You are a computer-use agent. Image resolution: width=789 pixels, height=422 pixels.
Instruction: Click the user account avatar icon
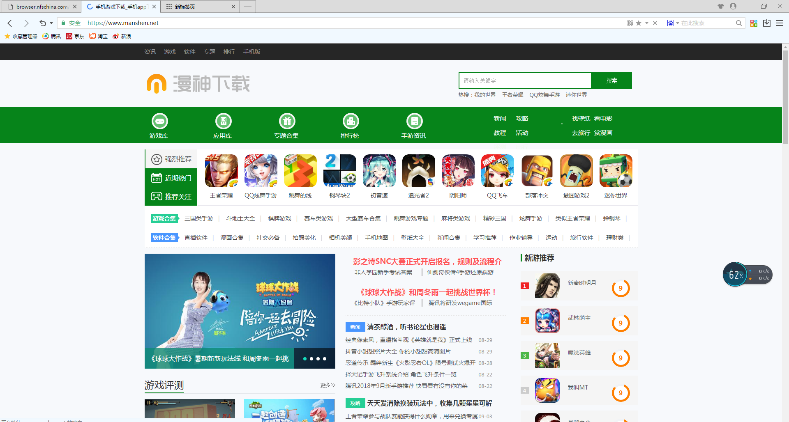pyautogui.click(x=733, y=6)
